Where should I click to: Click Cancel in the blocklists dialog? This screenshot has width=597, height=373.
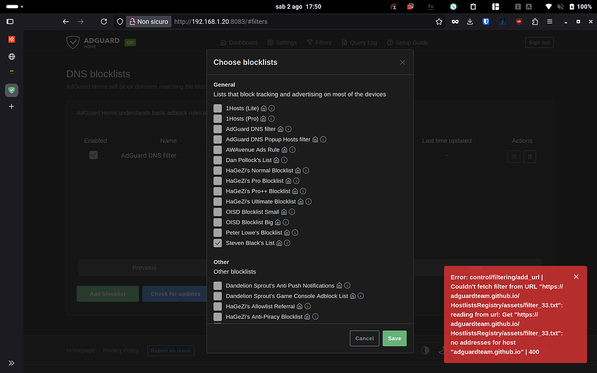pyautogui.click(x=364, y=339)
